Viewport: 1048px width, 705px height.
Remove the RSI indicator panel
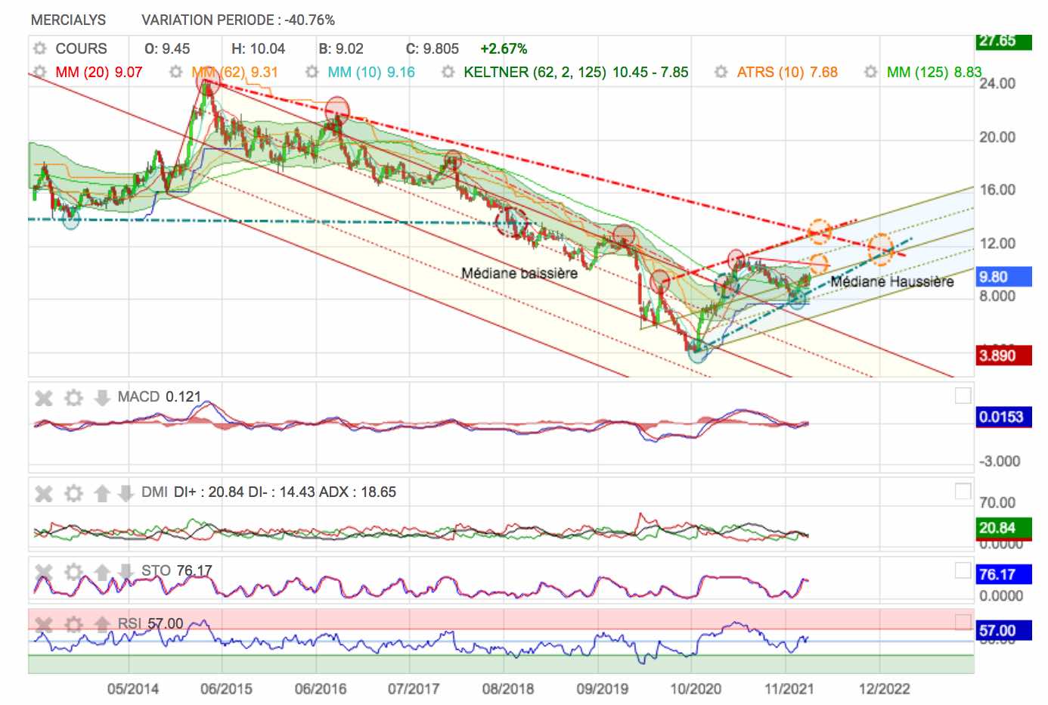[x=44, y=624]
